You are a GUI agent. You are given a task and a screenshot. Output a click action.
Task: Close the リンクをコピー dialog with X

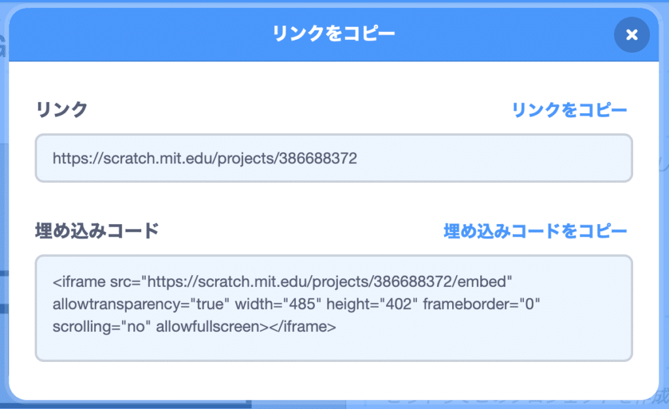632,35
